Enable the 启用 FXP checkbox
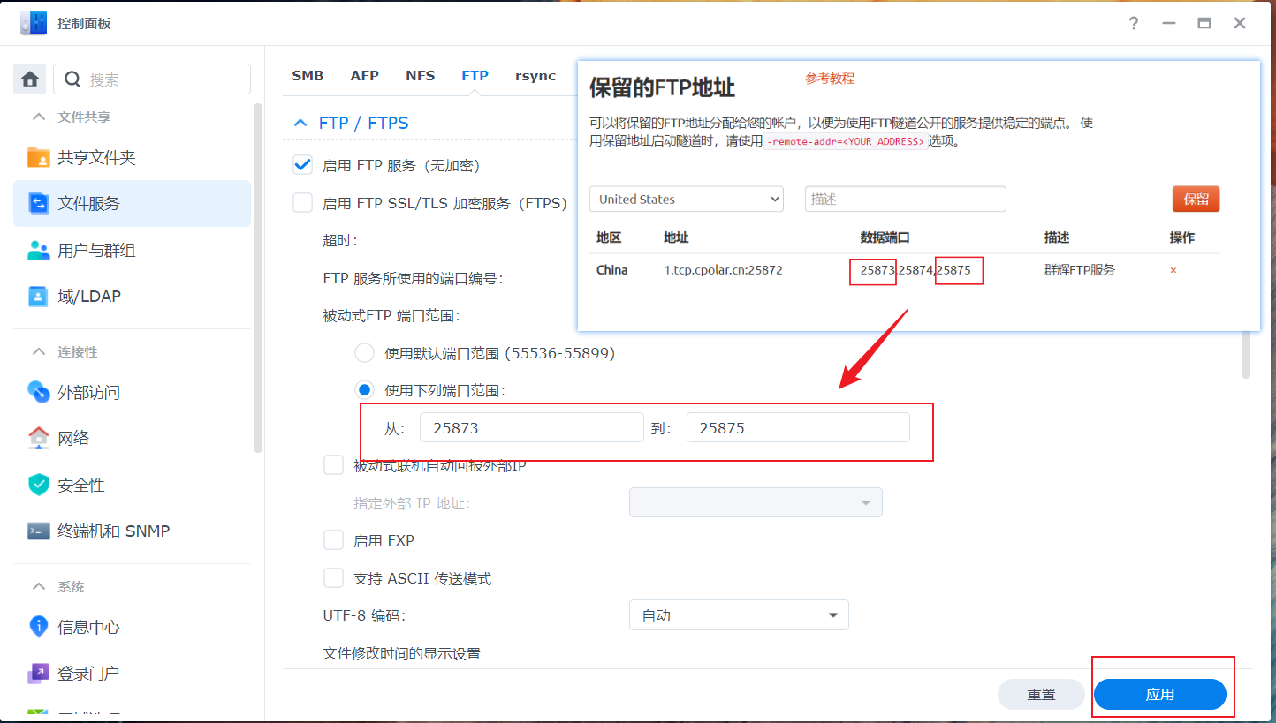This screenshot has height=723, width=1276. tap(333, 540)
